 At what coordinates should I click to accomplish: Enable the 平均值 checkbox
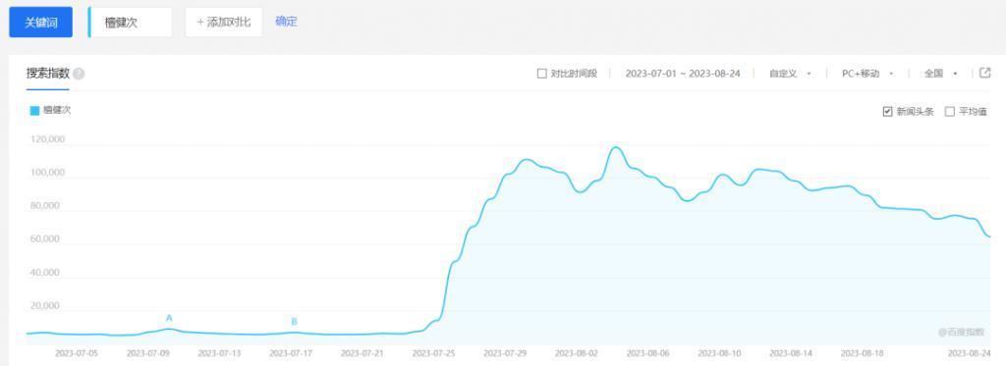click(x=950, y=112)
